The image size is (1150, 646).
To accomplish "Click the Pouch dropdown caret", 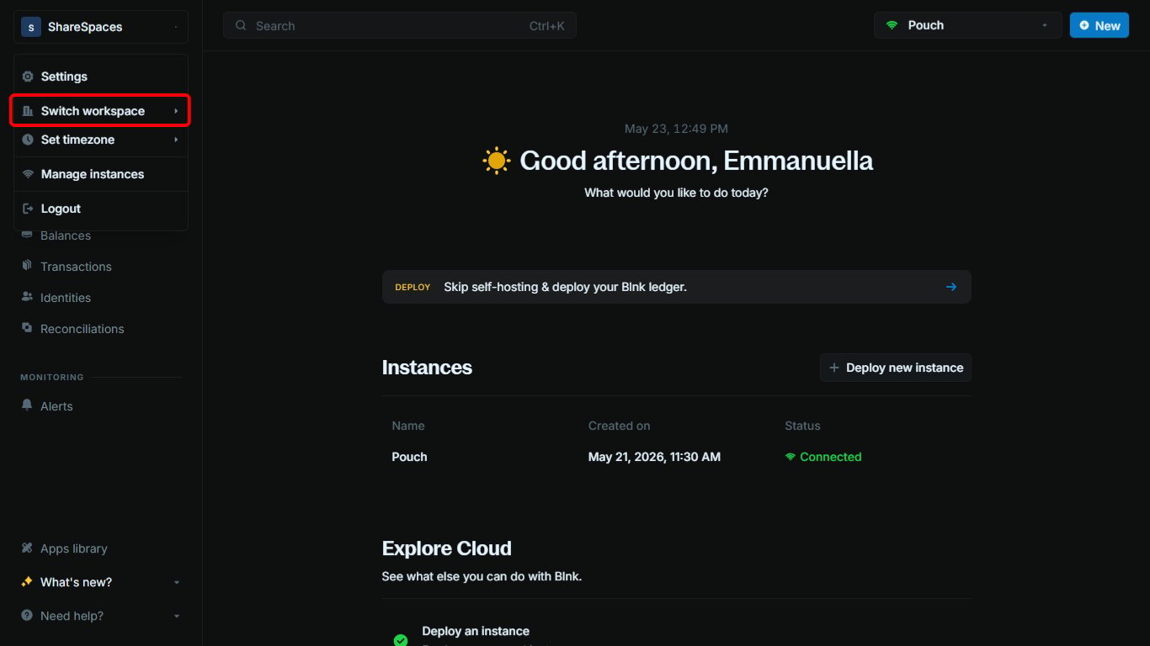I will (1045, 25).
